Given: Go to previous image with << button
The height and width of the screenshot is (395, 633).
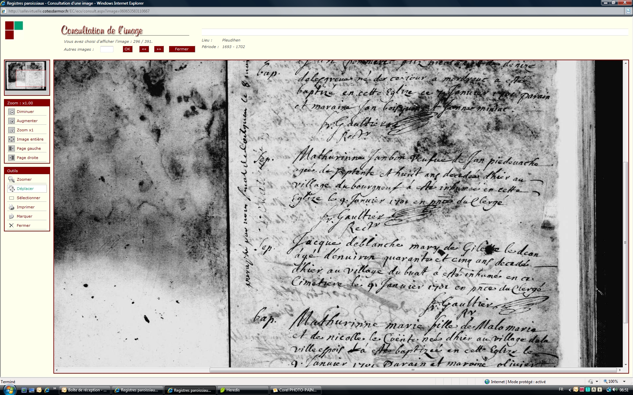Looking at the screenshot, I should [x=144, y=49].
